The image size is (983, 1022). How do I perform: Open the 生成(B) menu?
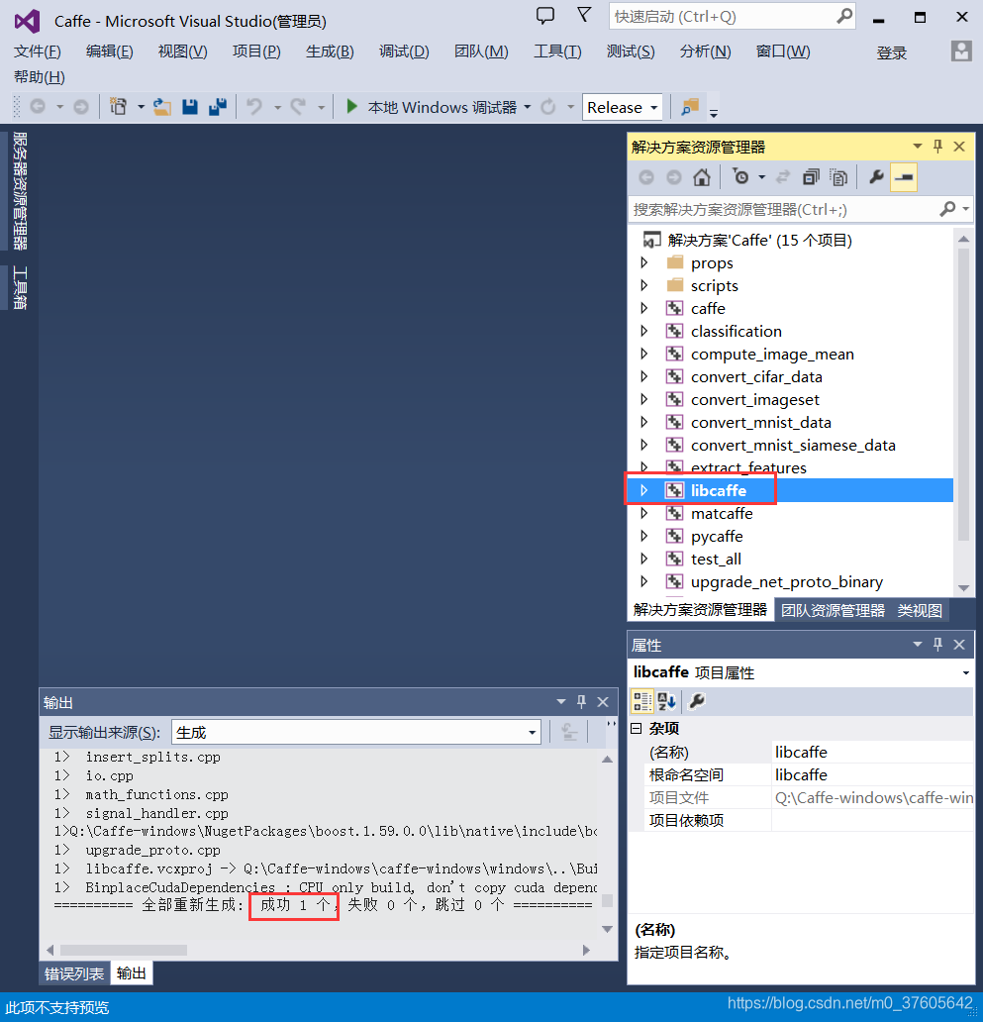coord(330,51)
